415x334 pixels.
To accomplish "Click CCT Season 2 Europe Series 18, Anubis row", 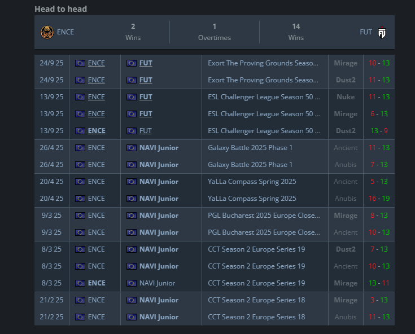I will coord(256,317).
